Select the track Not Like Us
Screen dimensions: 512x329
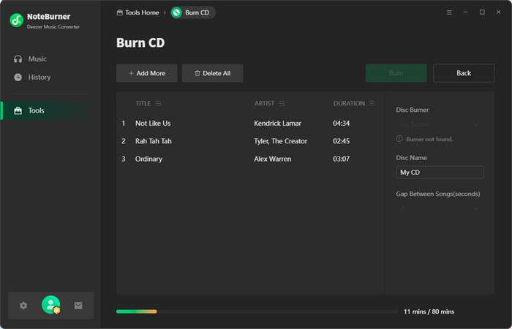153,124
